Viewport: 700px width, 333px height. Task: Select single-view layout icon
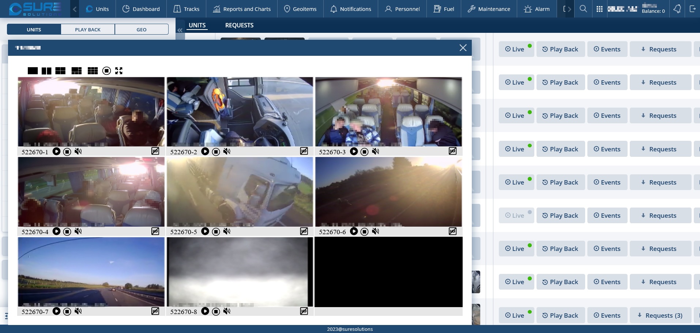pos(33,71)
